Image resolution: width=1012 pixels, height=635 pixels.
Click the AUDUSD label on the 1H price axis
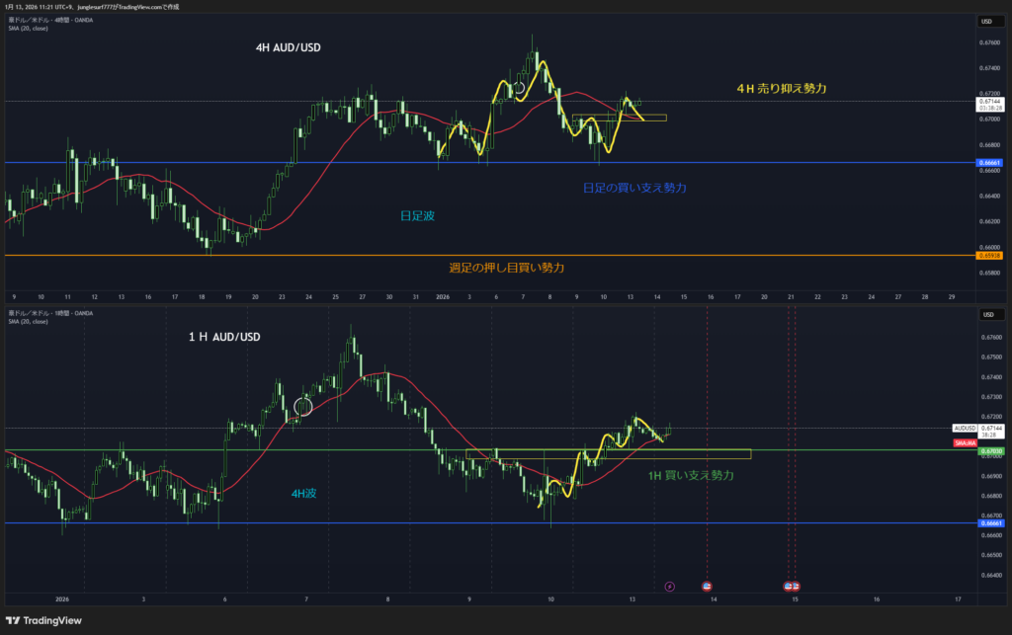964,428
